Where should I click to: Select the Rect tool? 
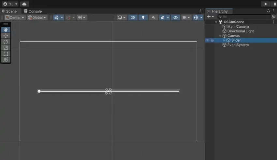pyautogui.click(x=6, y=54)
